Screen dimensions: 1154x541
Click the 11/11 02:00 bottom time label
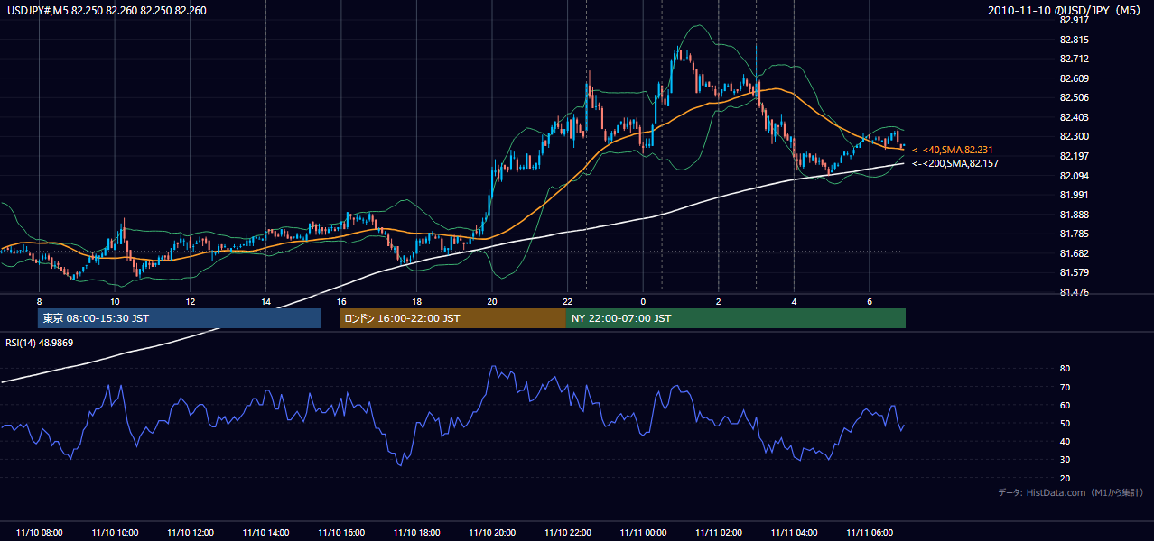(x=719, y=533)
